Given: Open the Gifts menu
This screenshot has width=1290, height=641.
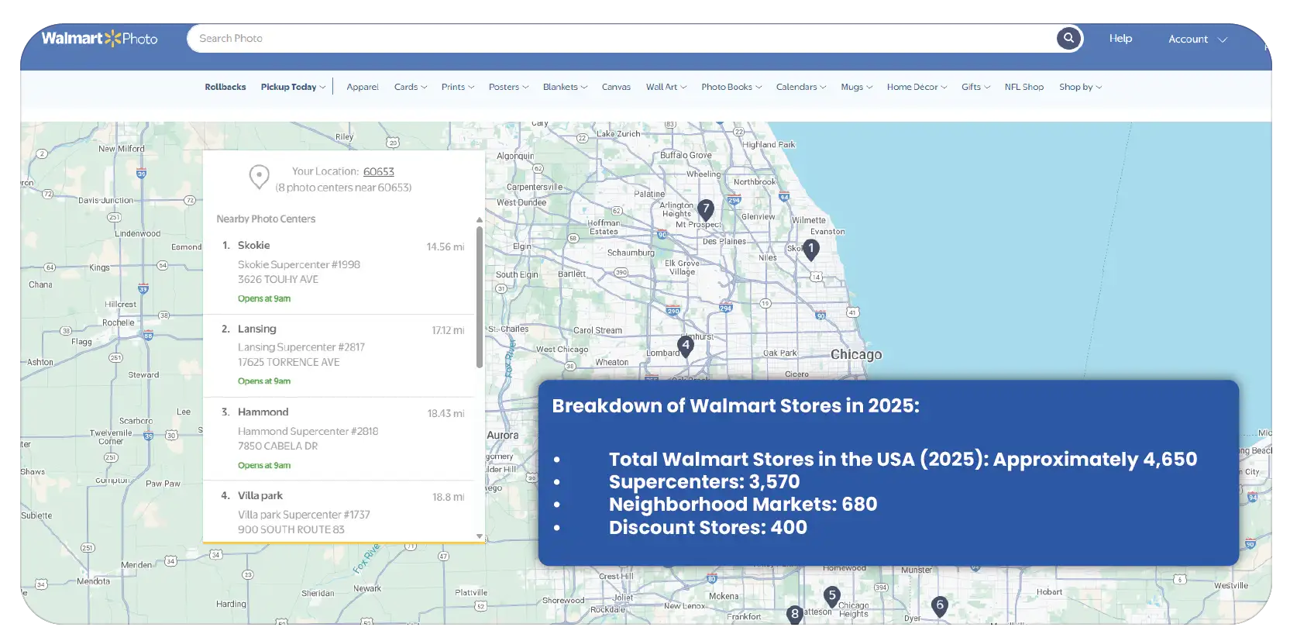Looking at the screenshot, I should coord(975,87).
